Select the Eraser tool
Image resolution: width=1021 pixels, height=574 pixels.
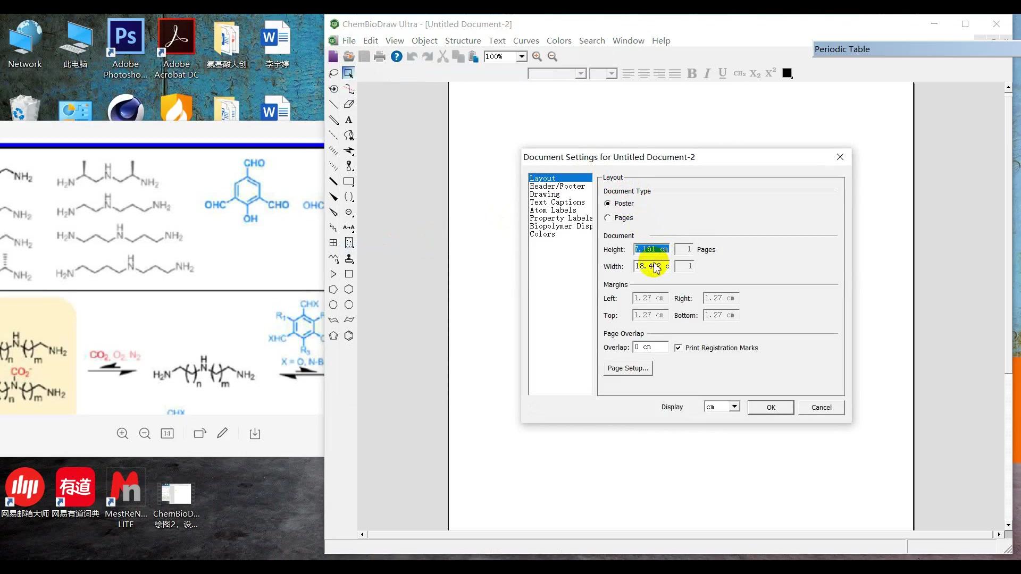pyautogui.click(x=349, y=104)
